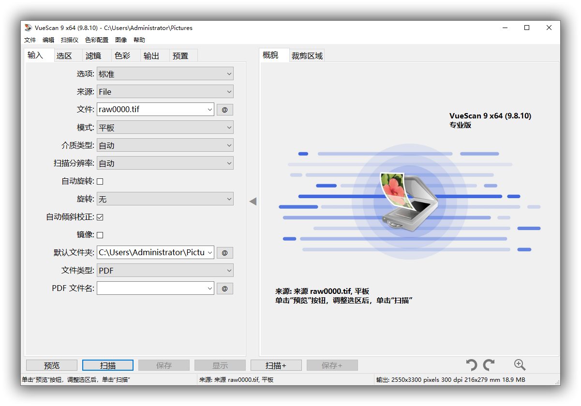Toggle the 镜像 checkbox
The image size is (581, 406).
coord(100,235)
